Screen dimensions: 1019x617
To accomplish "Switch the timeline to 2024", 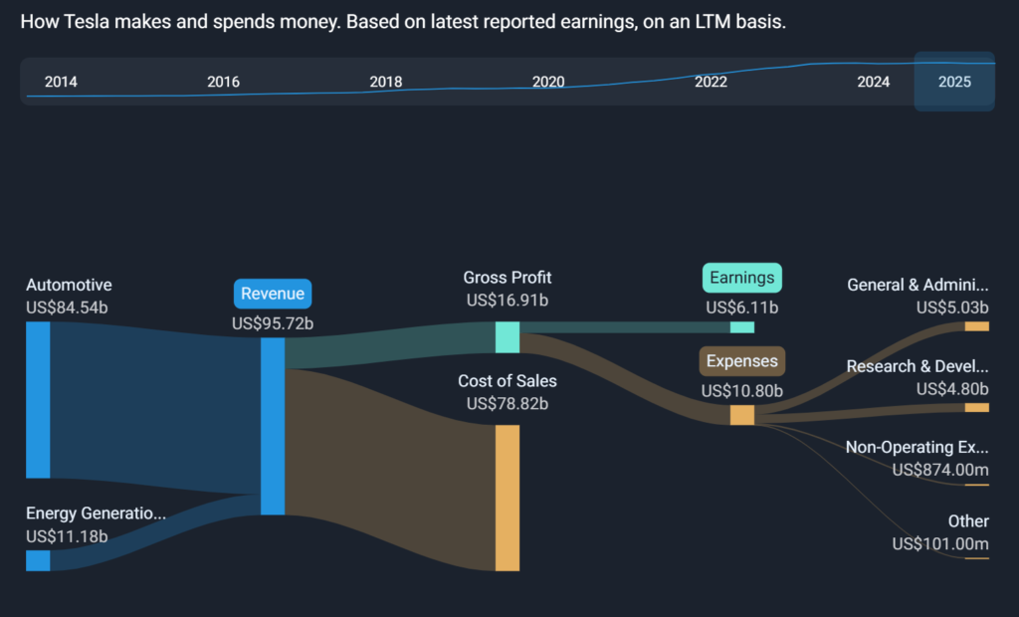I will click(873, 82).
